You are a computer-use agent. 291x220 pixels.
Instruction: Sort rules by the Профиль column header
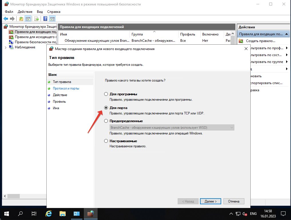click(189, 34)
